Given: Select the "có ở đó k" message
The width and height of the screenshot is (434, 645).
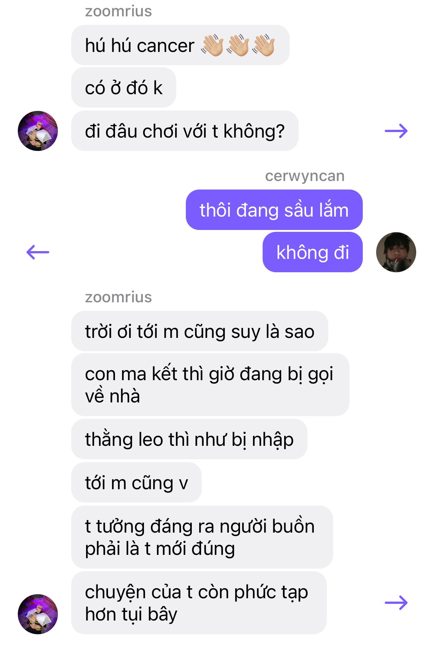Looking at the screenshot, I should (124, 88).
